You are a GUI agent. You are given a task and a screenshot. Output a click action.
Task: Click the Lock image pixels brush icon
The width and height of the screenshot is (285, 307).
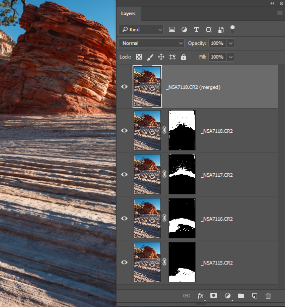pyautogui.click(x=150, y=57)
